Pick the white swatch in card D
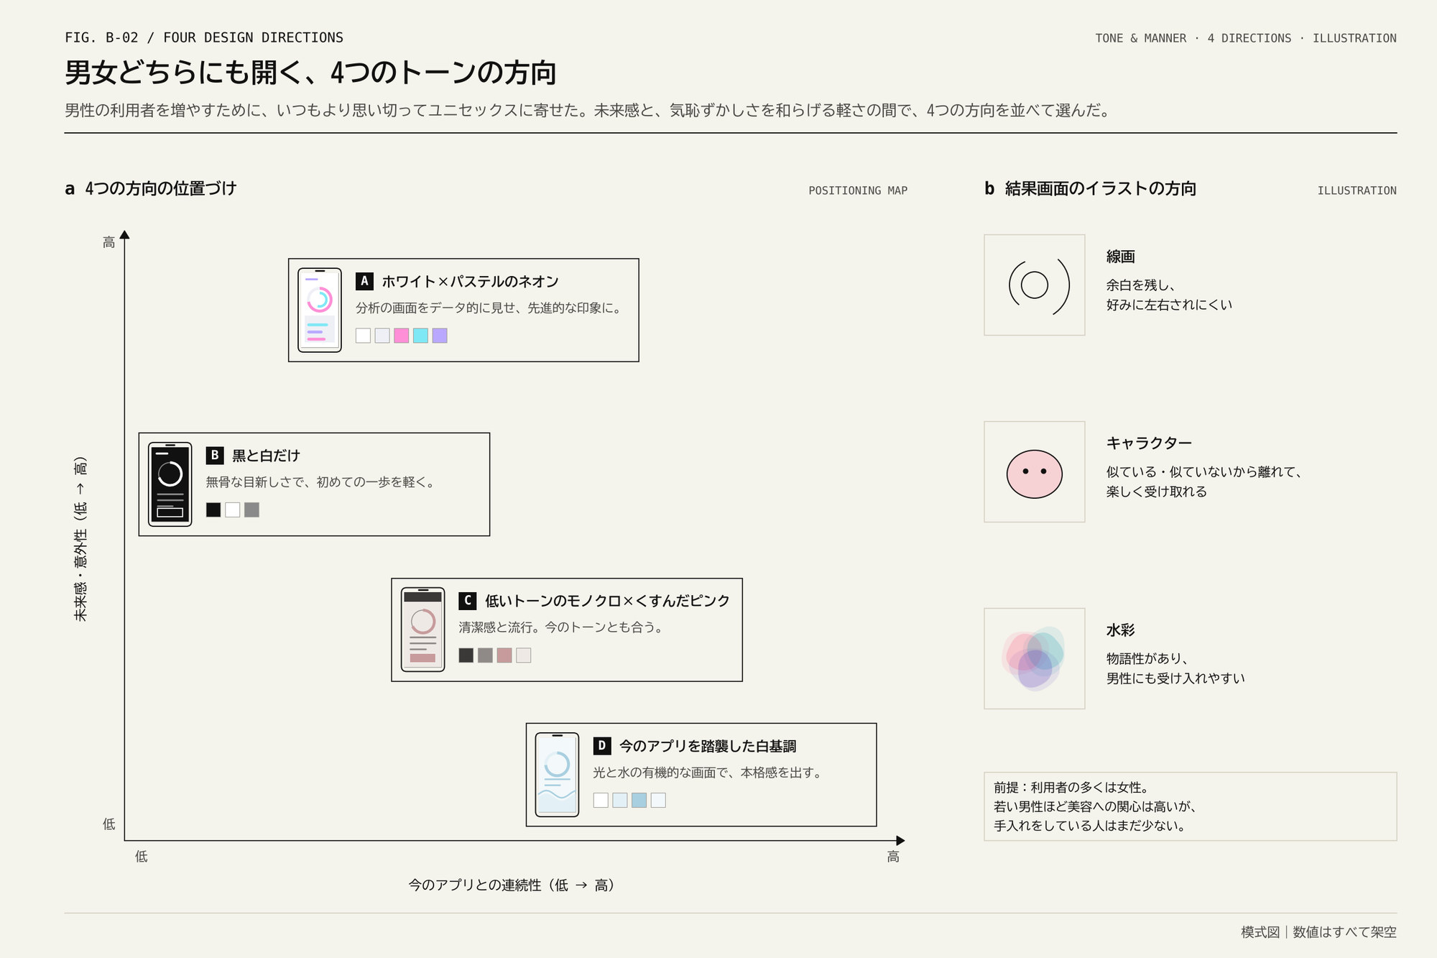The image size is (1437, 958). point(601,800)
